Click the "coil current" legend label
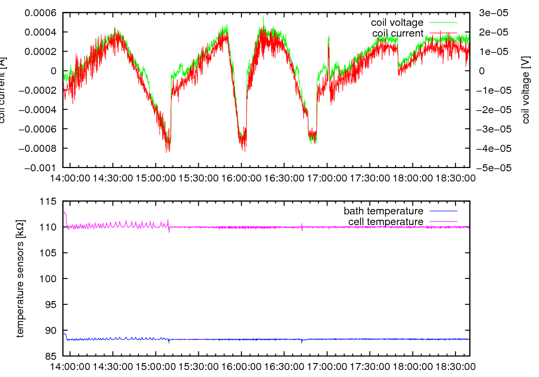Screen dimensions: 539x377 tap(398, 33)
